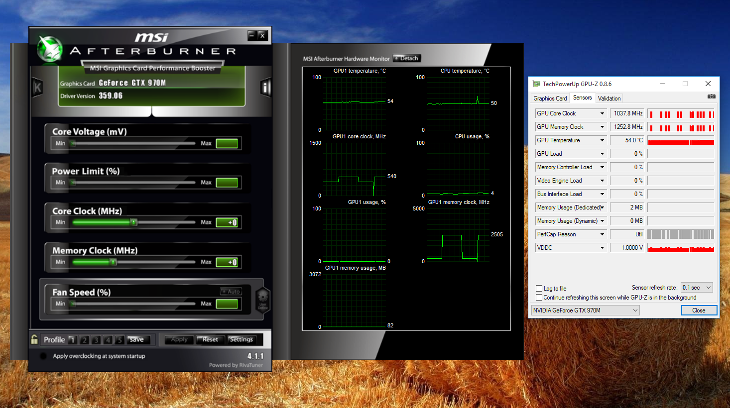Click the GPU1 core clock graph
Screen dimensions: 730x408
pos(355,169)
